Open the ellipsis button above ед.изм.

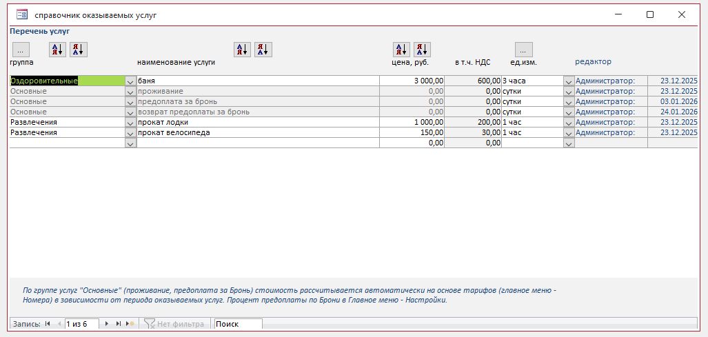pyautogui.click(x=523, y=50)
